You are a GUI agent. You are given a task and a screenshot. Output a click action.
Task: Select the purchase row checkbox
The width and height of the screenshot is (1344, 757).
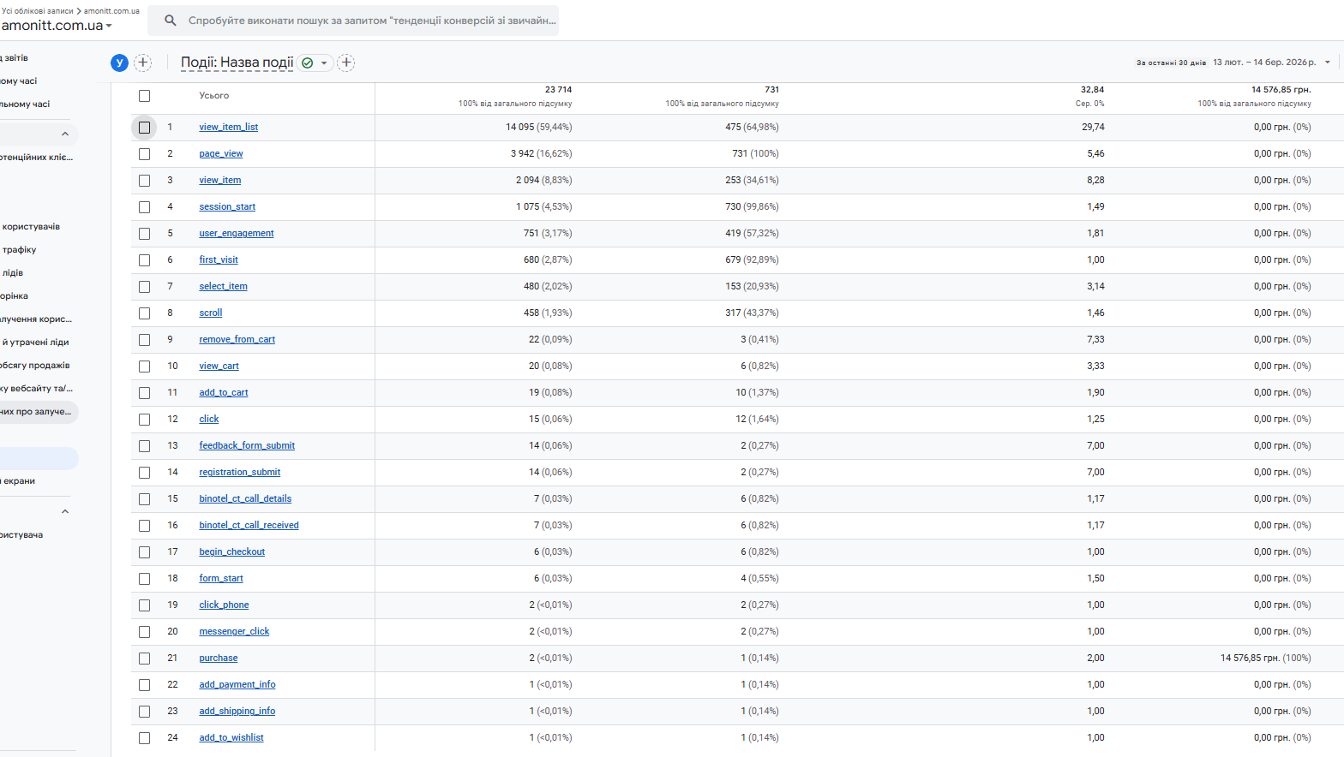(144, 659)
